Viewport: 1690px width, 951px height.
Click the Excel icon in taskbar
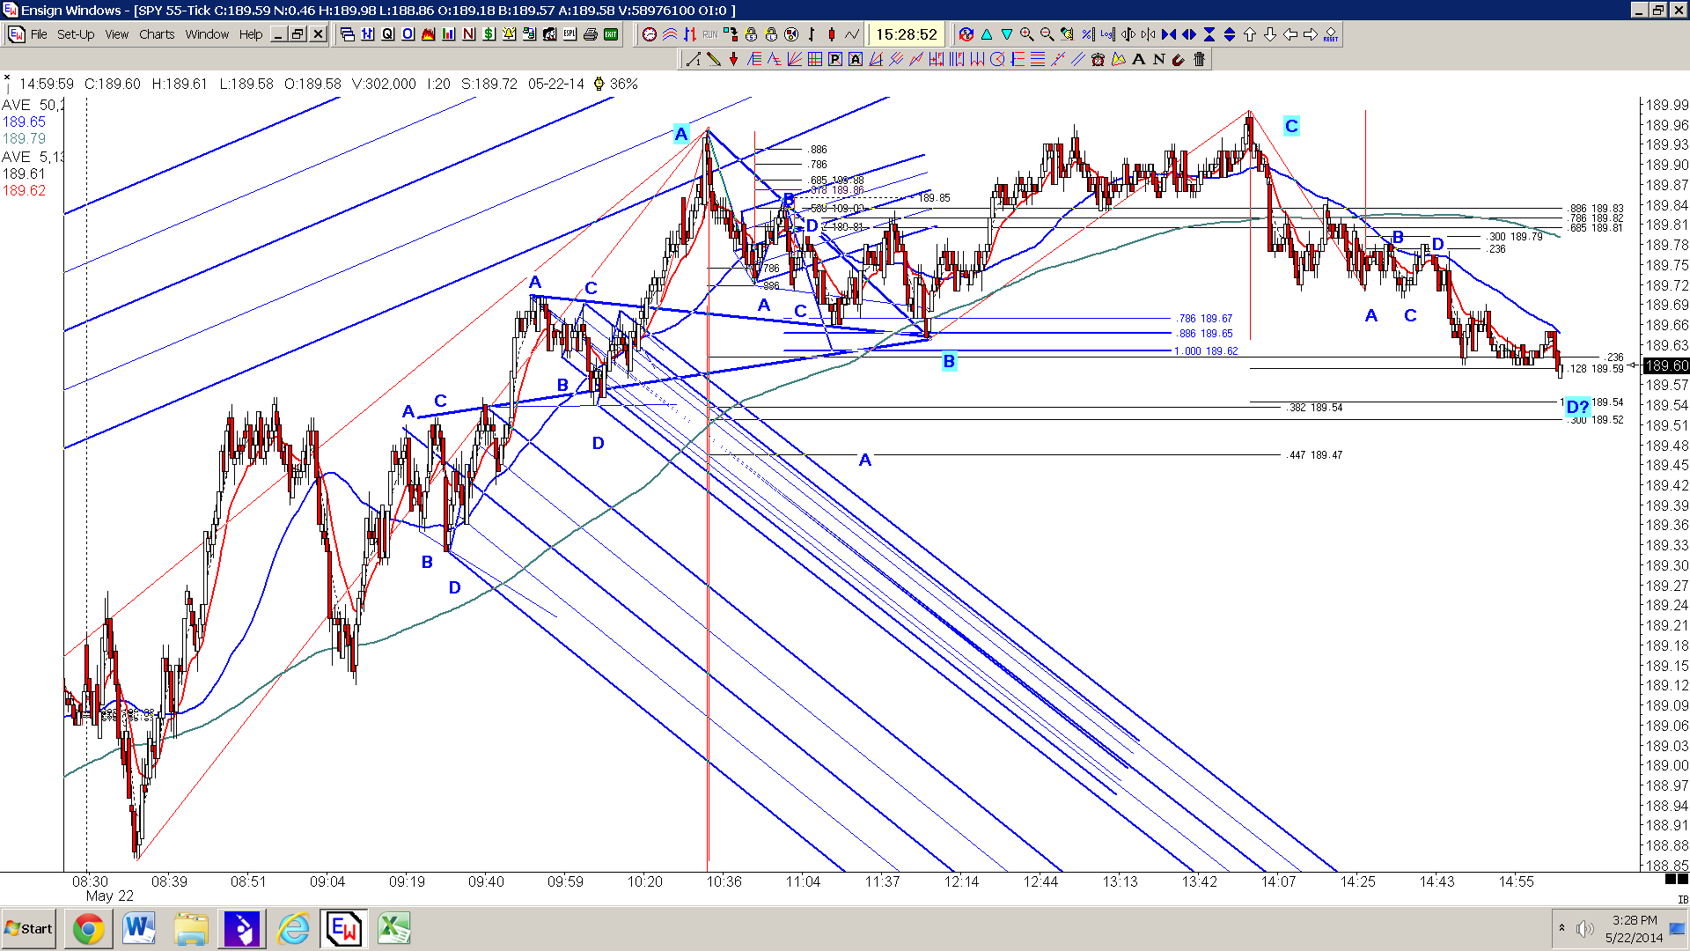coord(394,928)
